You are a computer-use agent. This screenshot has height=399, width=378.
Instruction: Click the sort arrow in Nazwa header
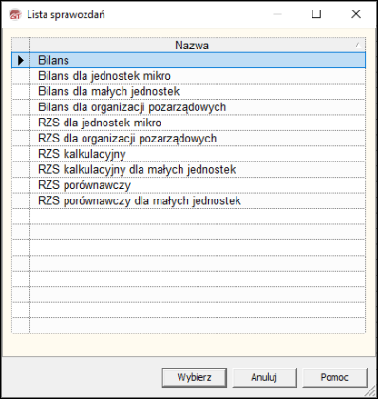358,46
